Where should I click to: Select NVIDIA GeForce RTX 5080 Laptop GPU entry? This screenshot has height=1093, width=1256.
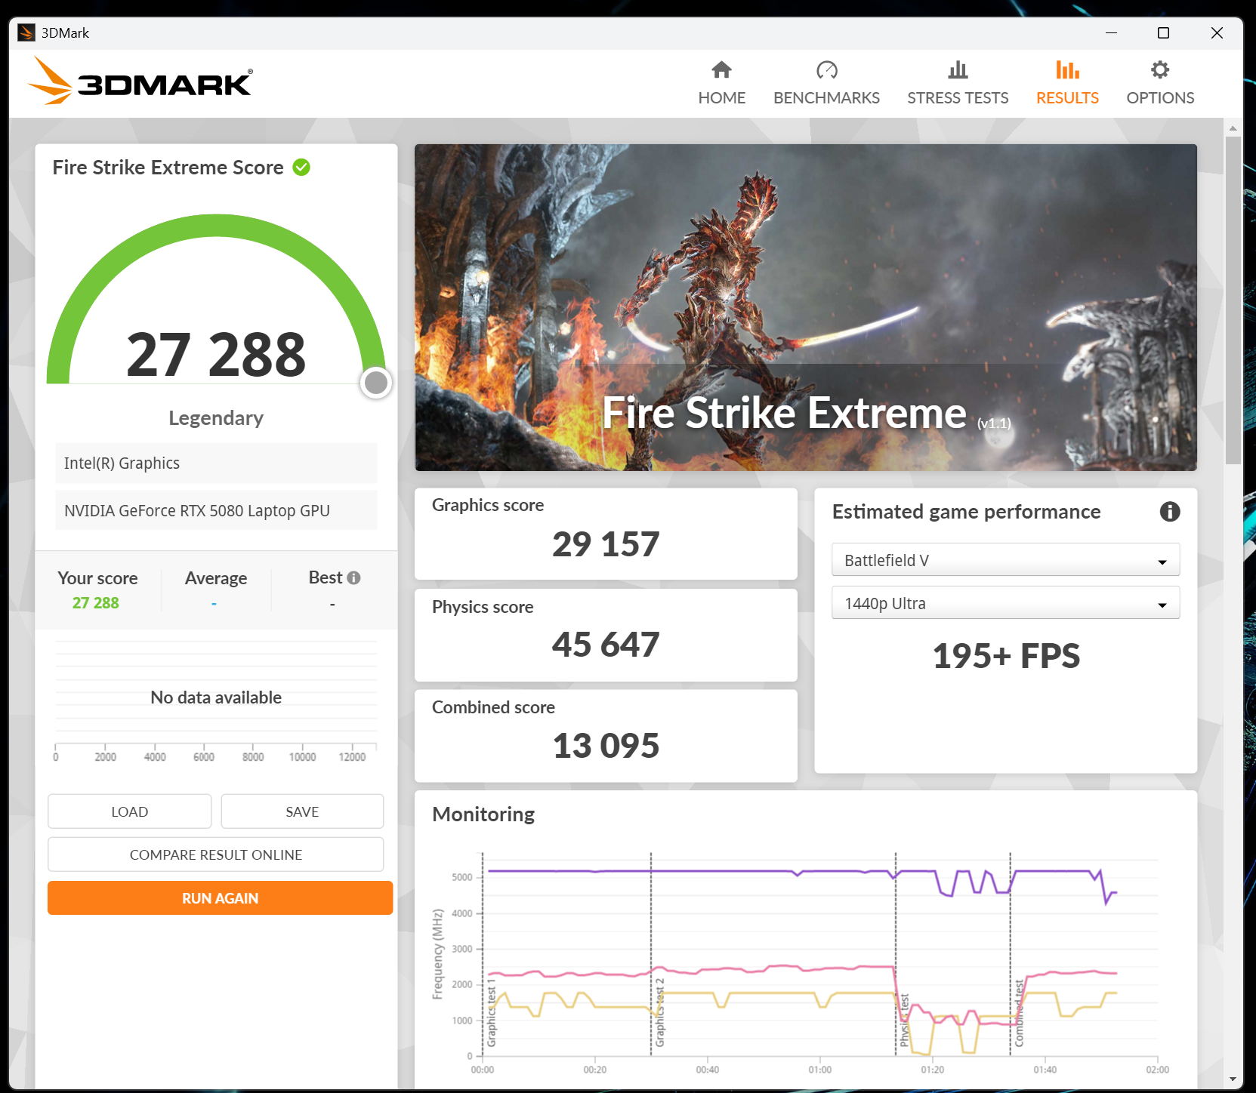click(216, 510)
